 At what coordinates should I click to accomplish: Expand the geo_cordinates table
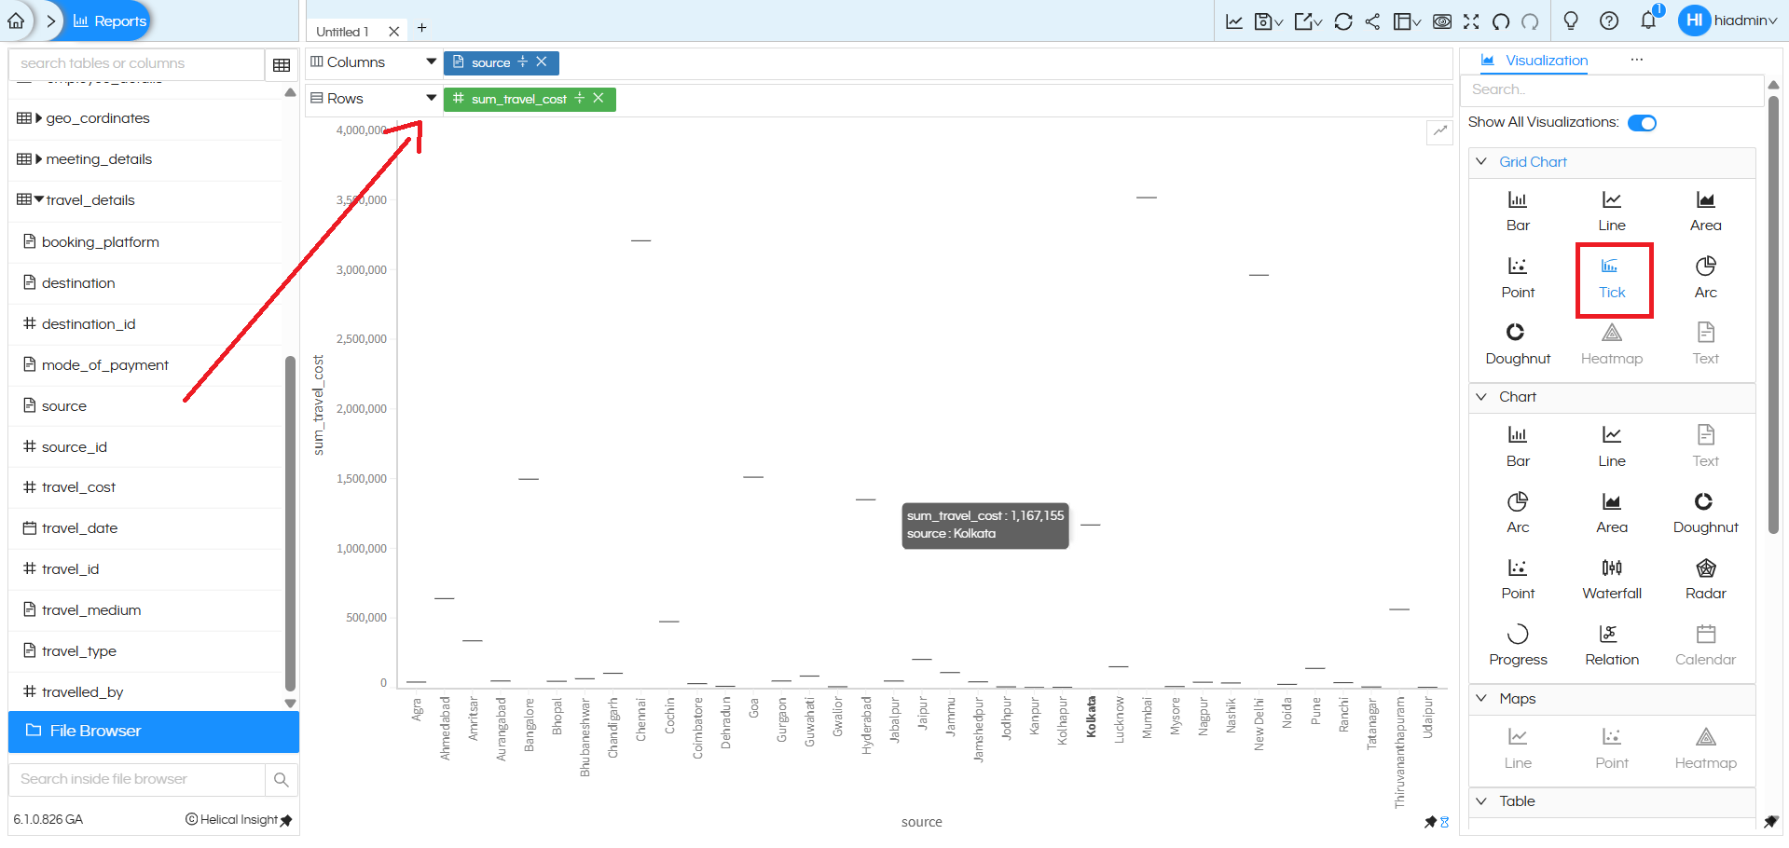[x=39, y=118]
